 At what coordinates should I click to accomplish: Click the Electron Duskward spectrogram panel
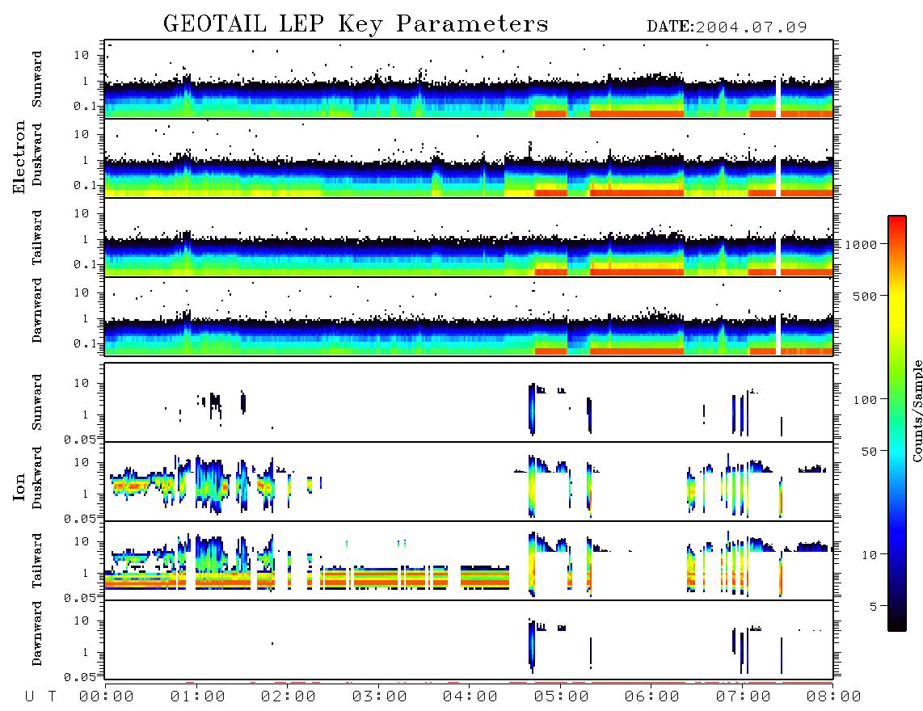point(469,158)
